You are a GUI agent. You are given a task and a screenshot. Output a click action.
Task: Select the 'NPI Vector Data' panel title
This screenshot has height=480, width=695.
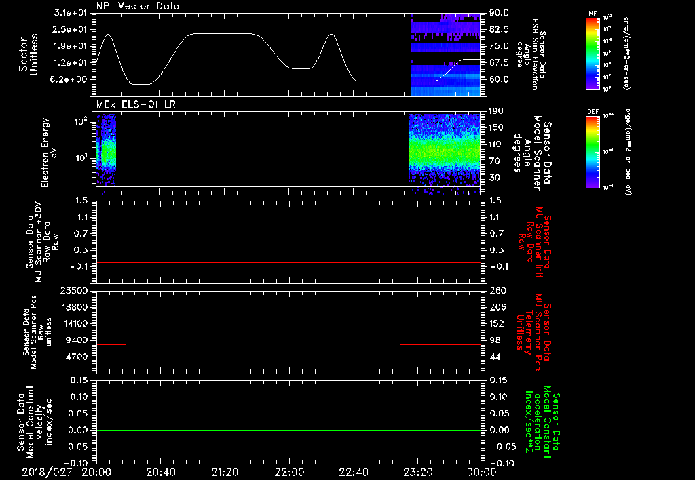point(138,6)
